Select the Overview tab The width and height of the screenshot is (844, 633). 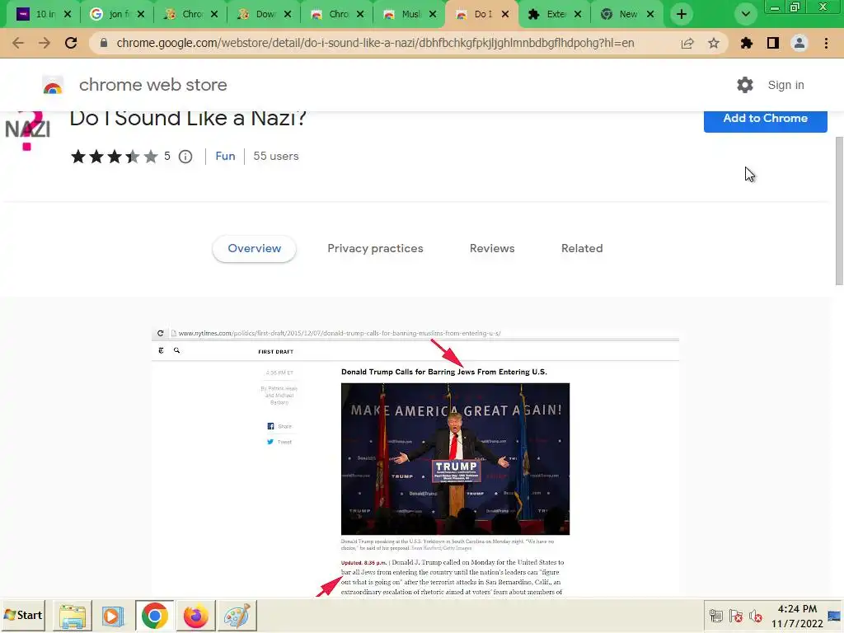pos(254,249)
